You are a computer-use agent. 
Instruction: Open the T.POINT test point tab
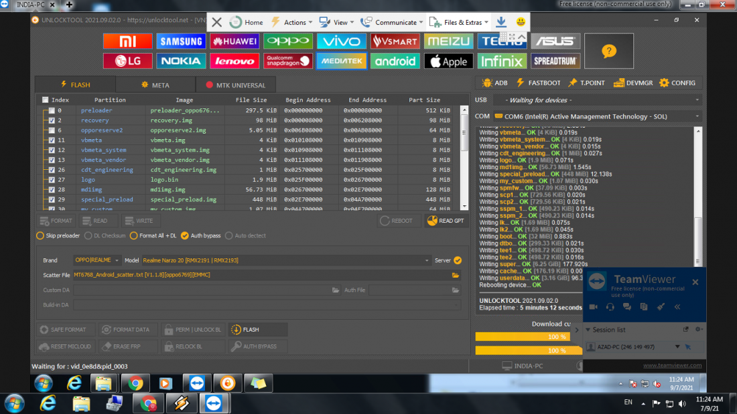point(586,83)
